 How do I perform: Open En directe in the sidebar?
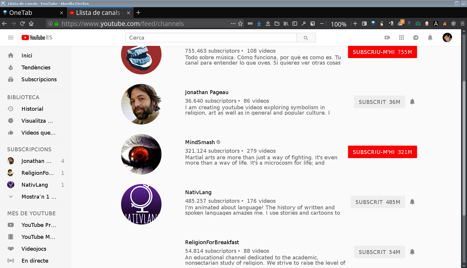coord(36,261)
